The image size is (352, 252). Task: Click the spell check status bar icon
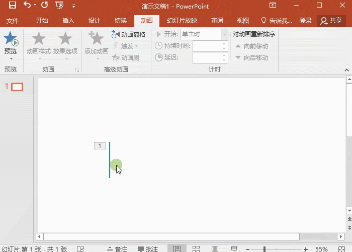click(x=80, y=248)
